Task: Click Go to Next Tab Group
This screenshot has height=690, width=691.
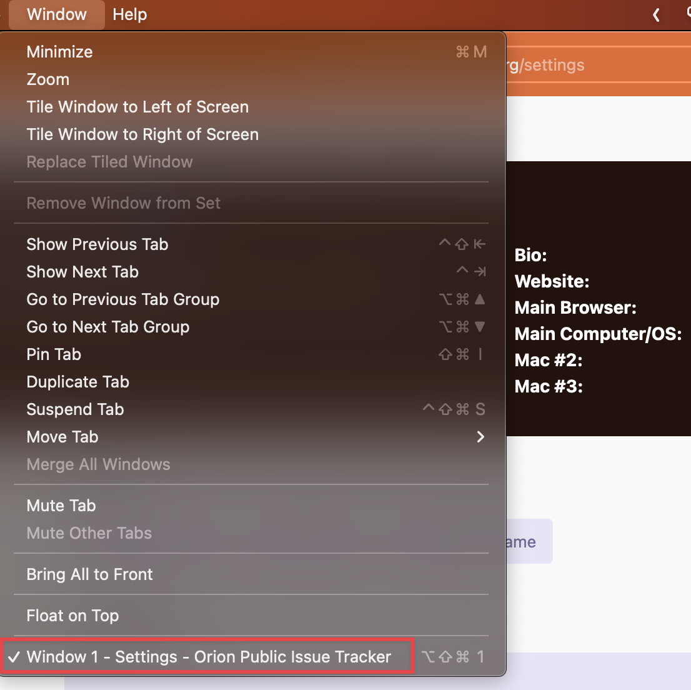Action: (x=108, y=327)
